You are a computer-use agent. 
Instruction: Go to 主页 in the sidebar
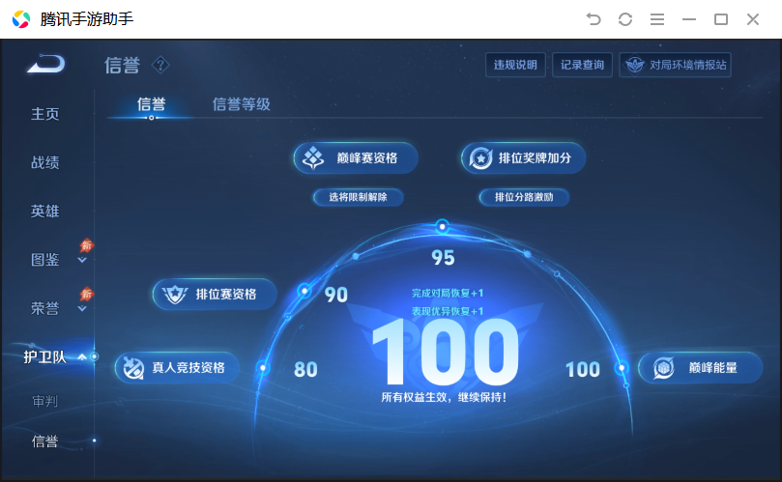(44, 114)
